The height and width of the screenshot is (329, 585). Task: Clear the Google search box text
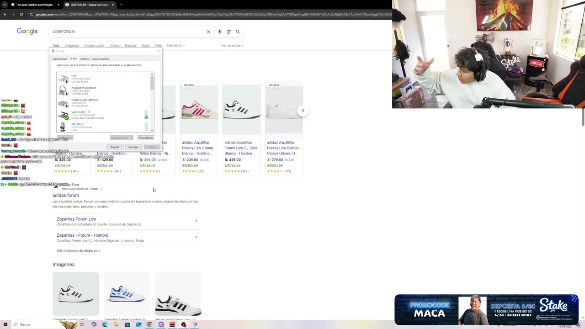[x=208, y=32]
